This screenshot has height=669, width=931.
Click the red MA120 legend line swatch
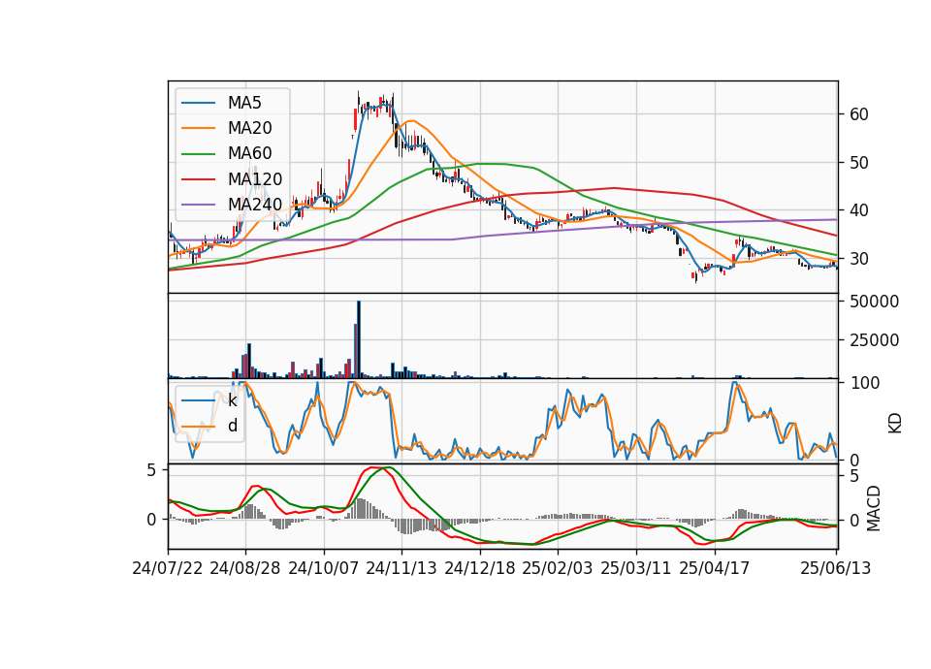tap(198, 179)
